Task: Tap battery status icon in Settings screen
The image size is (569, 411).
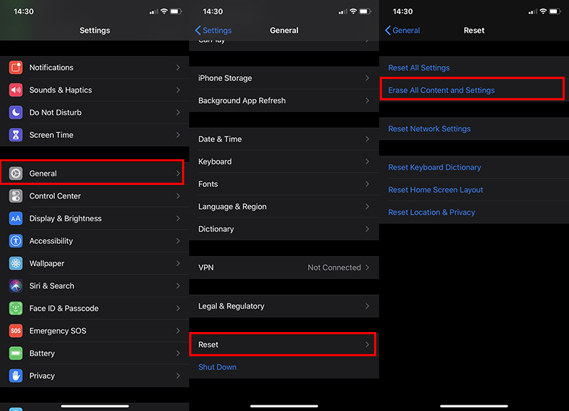Action: click(x=176, y=11)
